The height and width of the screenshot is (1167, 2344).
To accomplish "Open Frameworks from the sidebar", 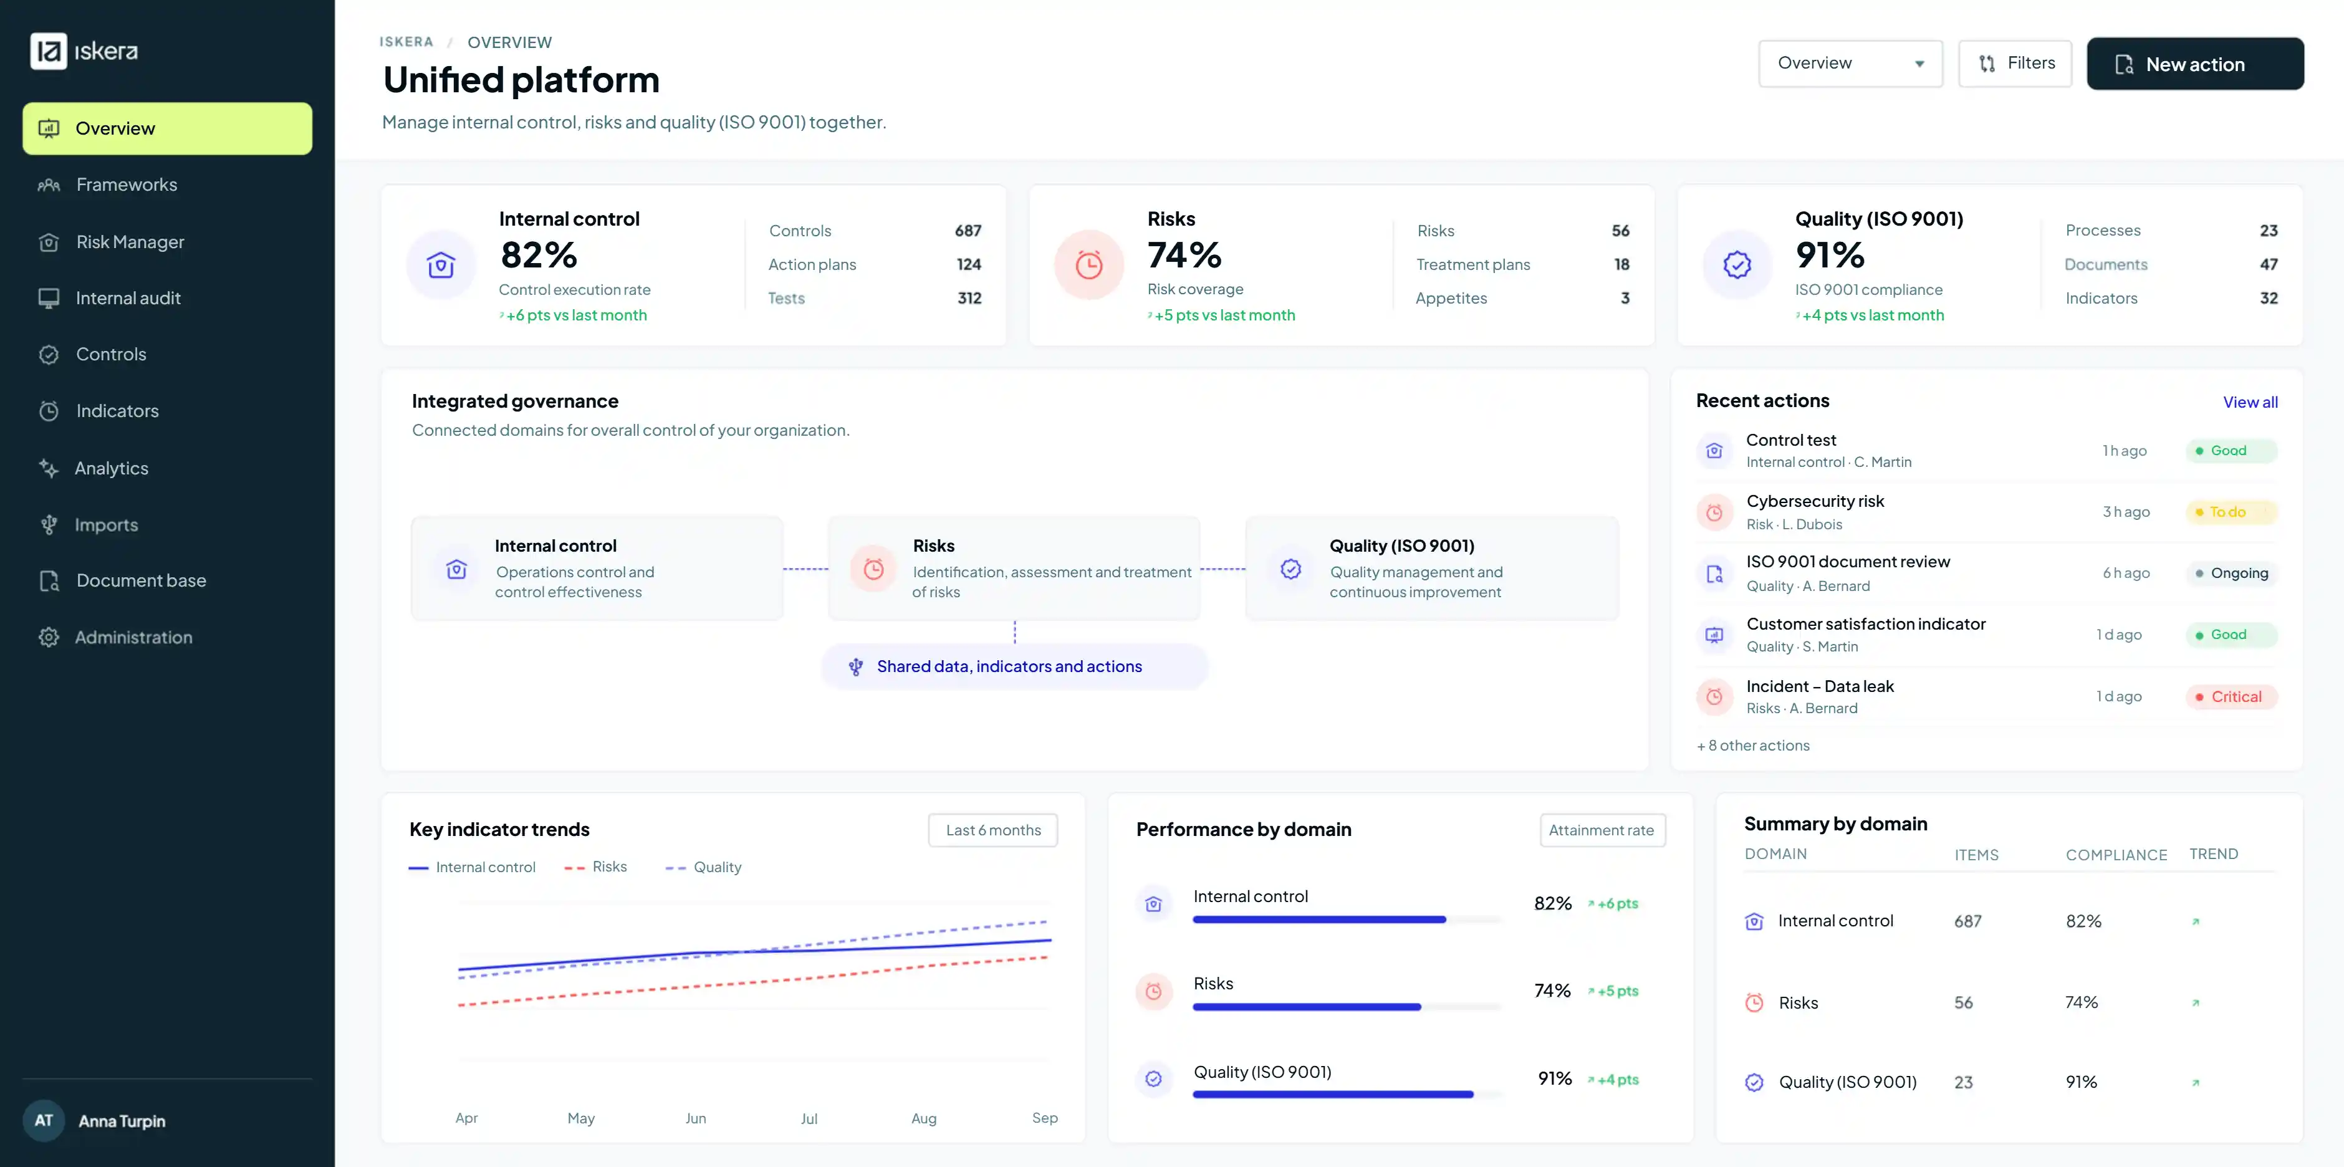I will 168,185.
